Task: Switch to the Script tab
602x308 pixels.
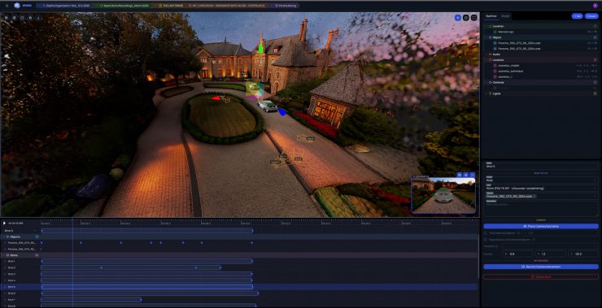Action: (x=505, y=16)
